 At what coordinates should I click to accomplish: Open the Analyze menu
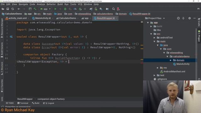pos(41,4)
